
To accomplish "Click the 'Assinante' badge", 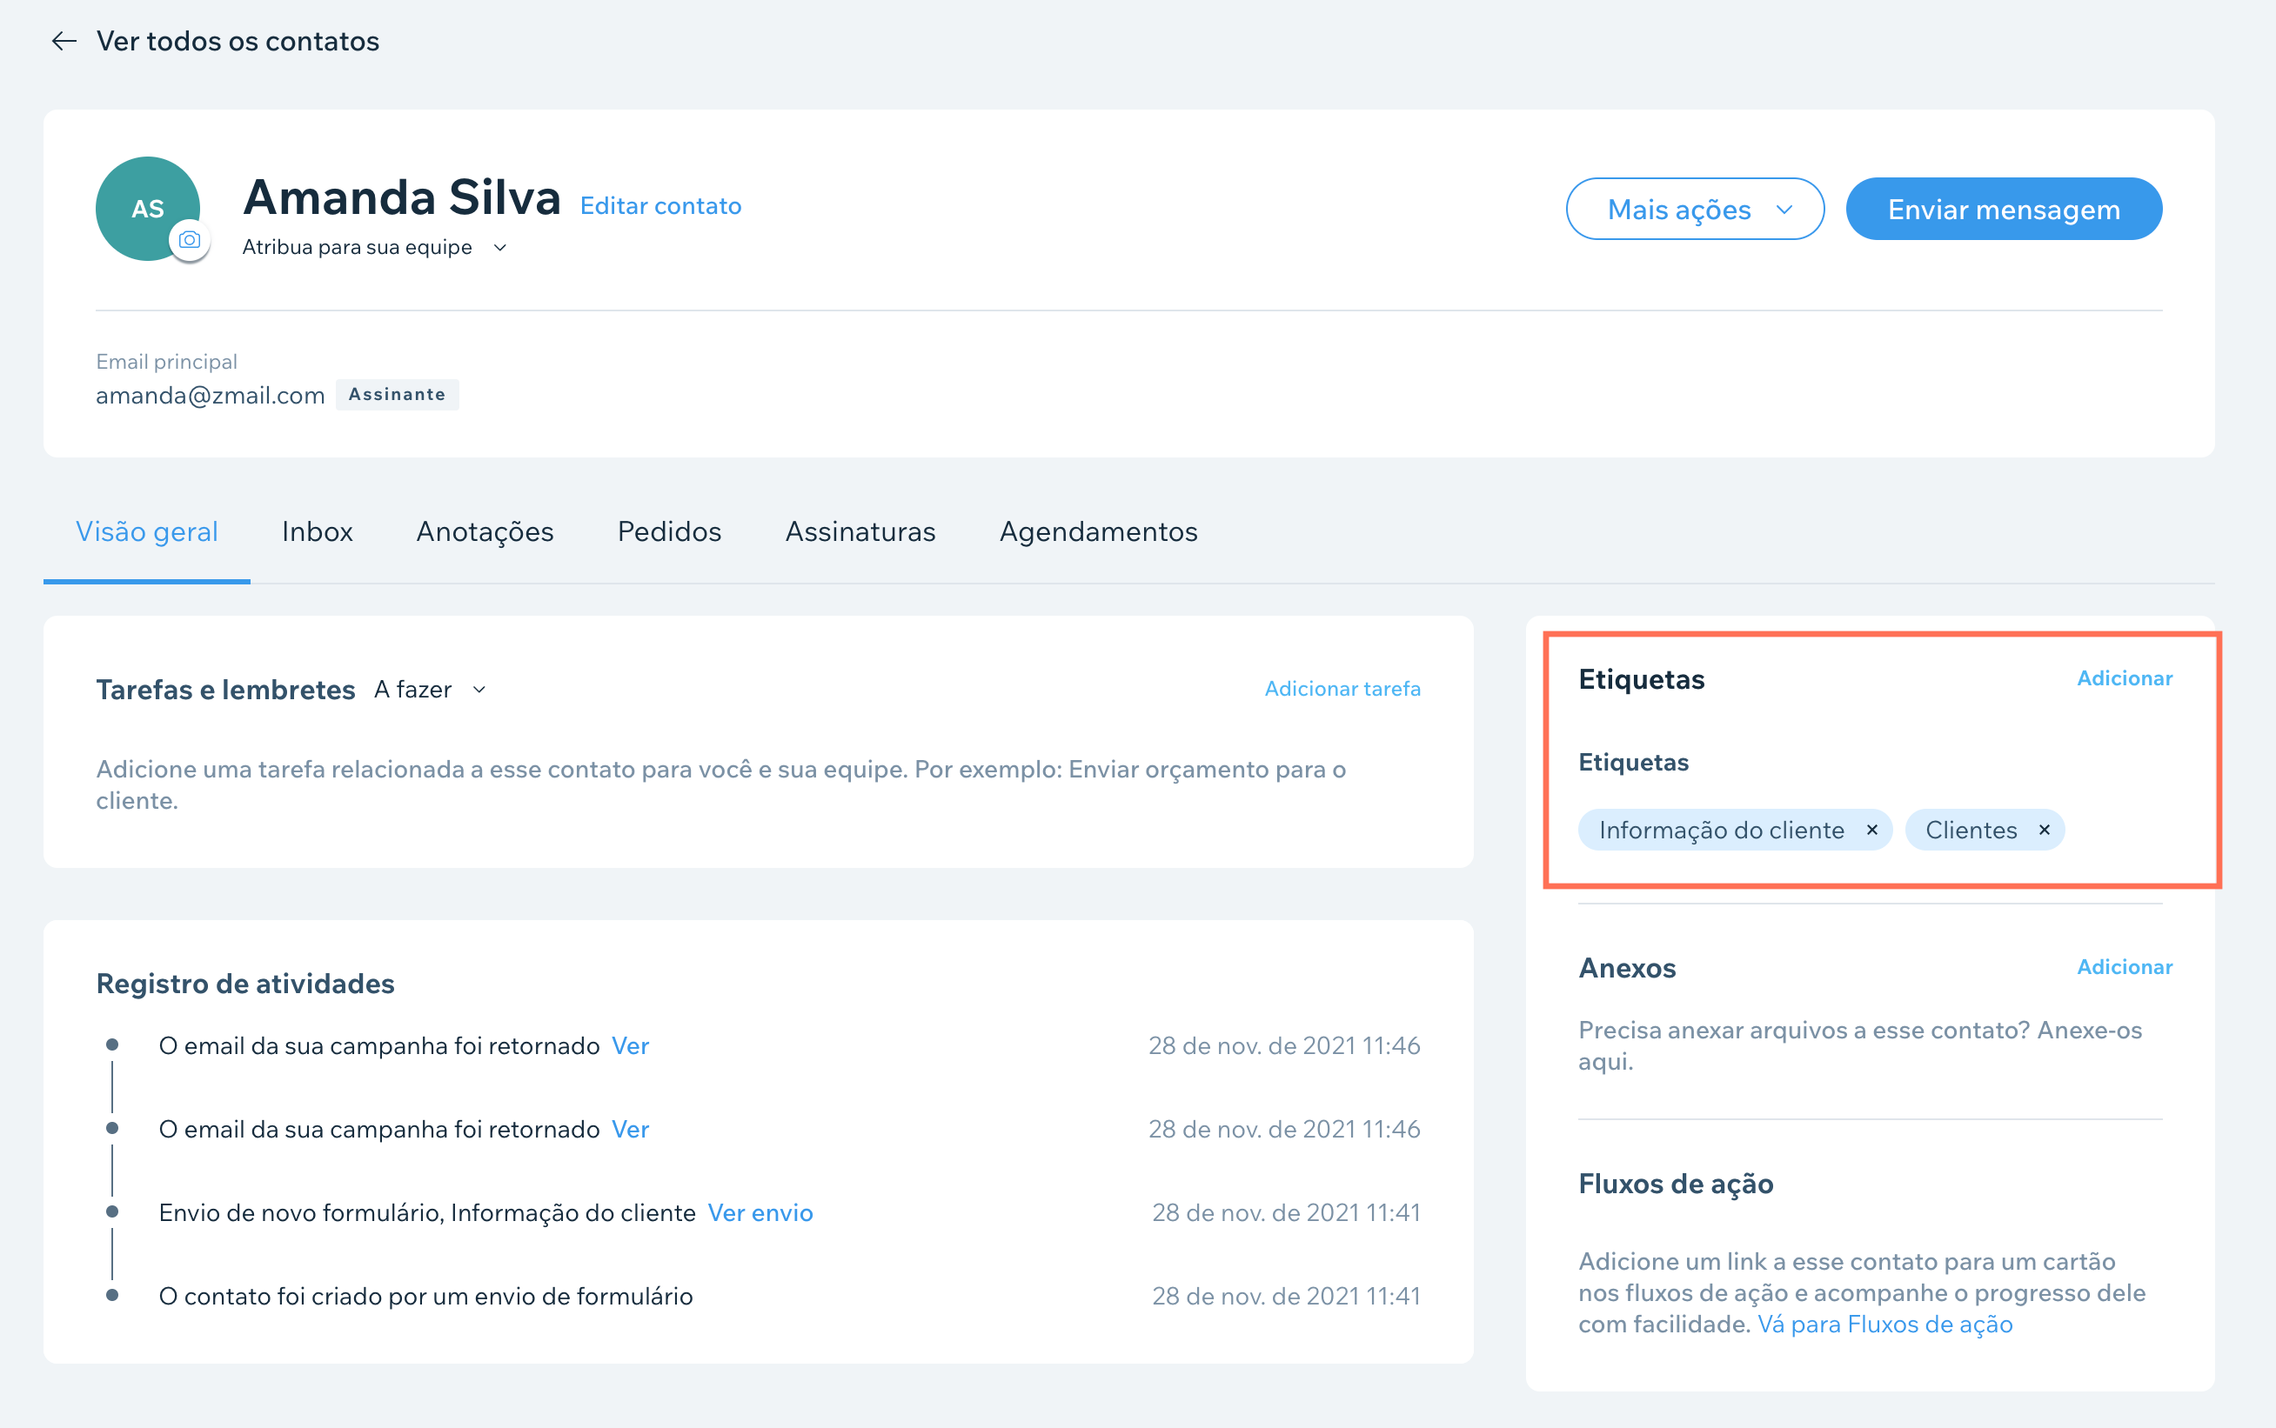I will point(397,395).
